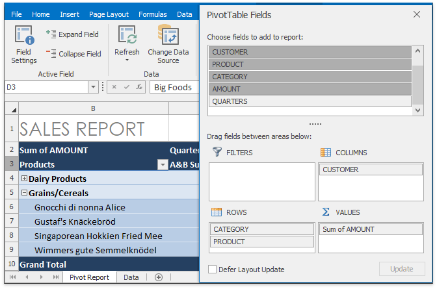Screen dimensions: 437x289
Task: Click the disabled Update button
Action: 401,269
